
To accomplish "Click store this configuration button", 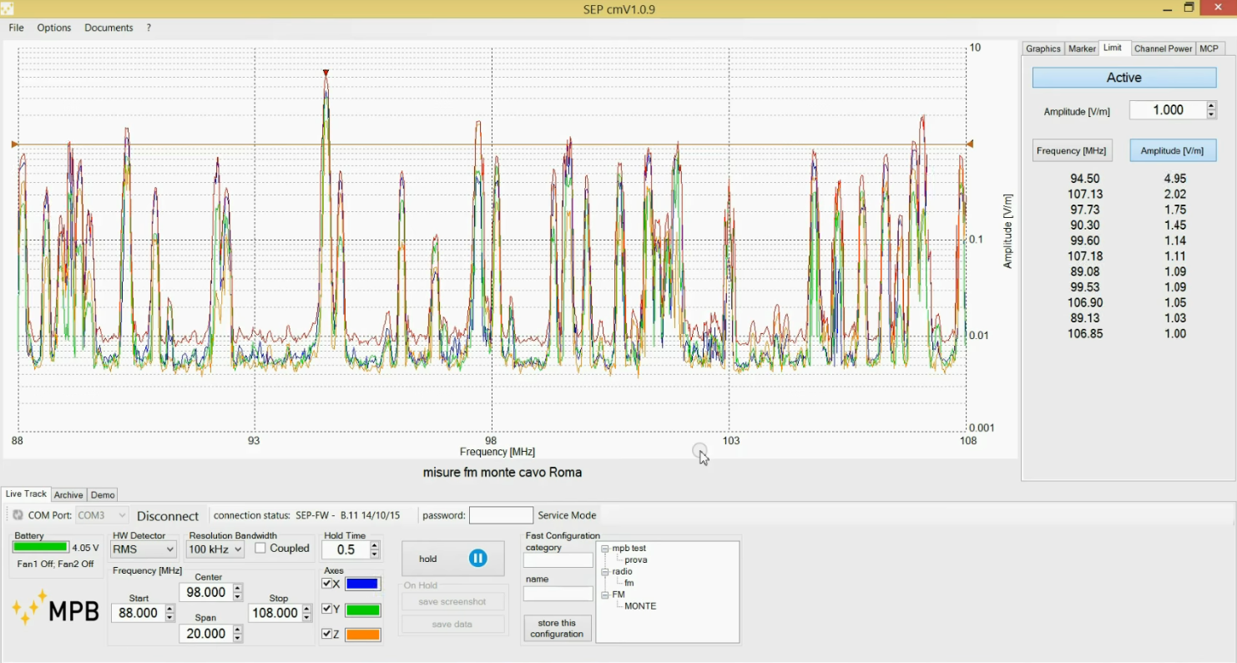I will coord(557,629).
